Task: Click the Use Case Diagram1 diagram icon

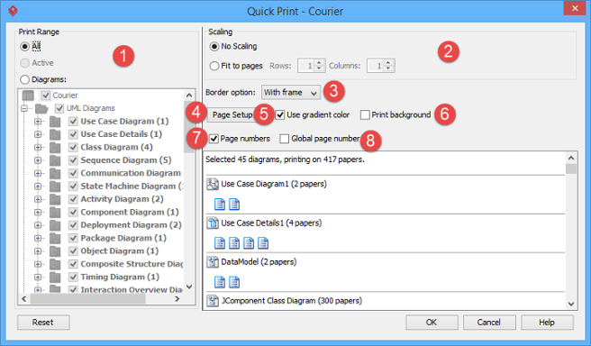Action: pyautogui.click(x=213, y=184)
